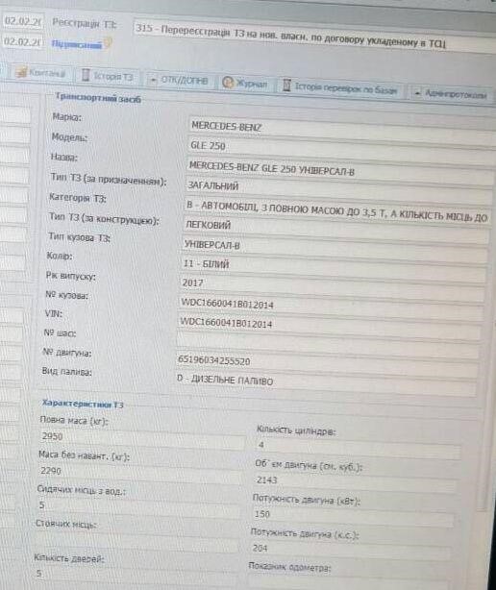Open the Історія ТЗ tab
The width and height of the screenshot is (496, 590).
click(x=108, y=76)
